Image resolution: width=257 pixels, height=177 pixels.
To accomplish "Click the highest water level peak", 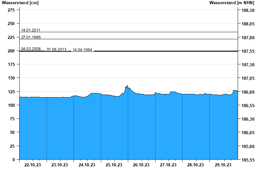I will coord(127,86).
